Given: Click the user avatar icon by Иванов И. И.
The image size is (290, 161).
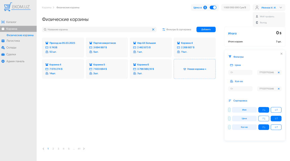Looking at the screenshot, I should click(257, 7).
